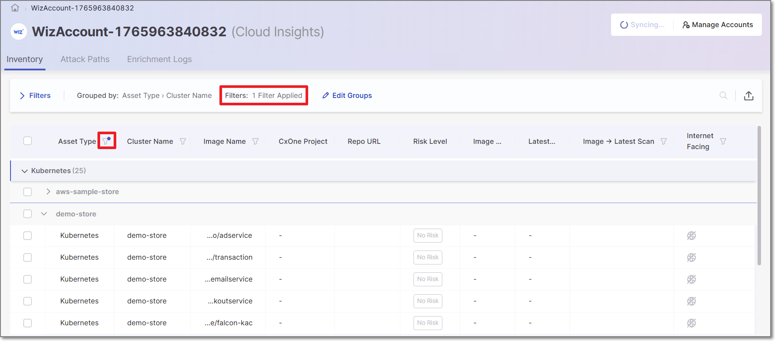Viewport: 775px width, 341px height.
Task: Expand the aws-sample-store cluster
Action: (x=48, y=191)
